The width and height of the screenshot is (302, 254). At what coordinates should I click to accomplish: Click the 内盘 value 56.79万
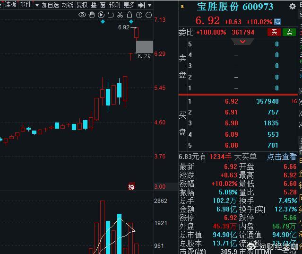coord(285,226)
